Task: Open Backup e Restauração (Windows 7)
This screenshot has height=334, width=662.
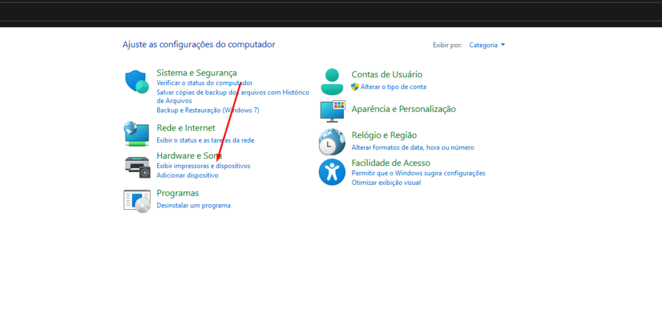Action: [208, 110]
